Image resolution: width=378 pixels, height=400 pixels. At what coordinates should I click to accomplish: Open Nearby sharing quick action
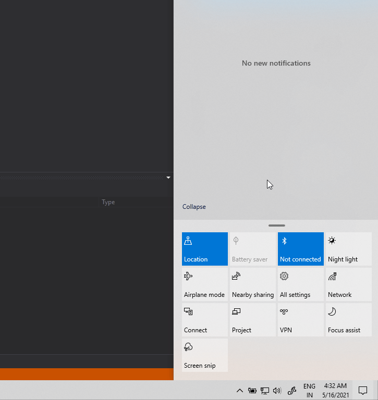(x=252, y=284)
